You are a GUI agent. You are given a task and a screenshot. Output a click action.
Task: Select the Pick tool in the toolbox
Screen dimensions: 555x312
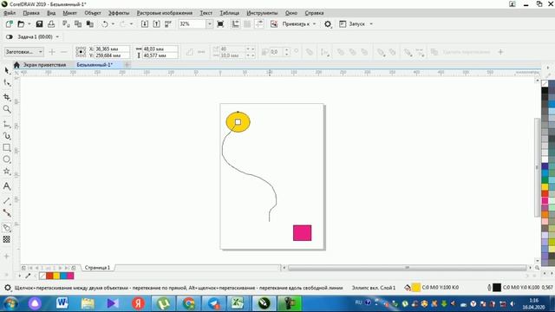[x=7, y=71]
